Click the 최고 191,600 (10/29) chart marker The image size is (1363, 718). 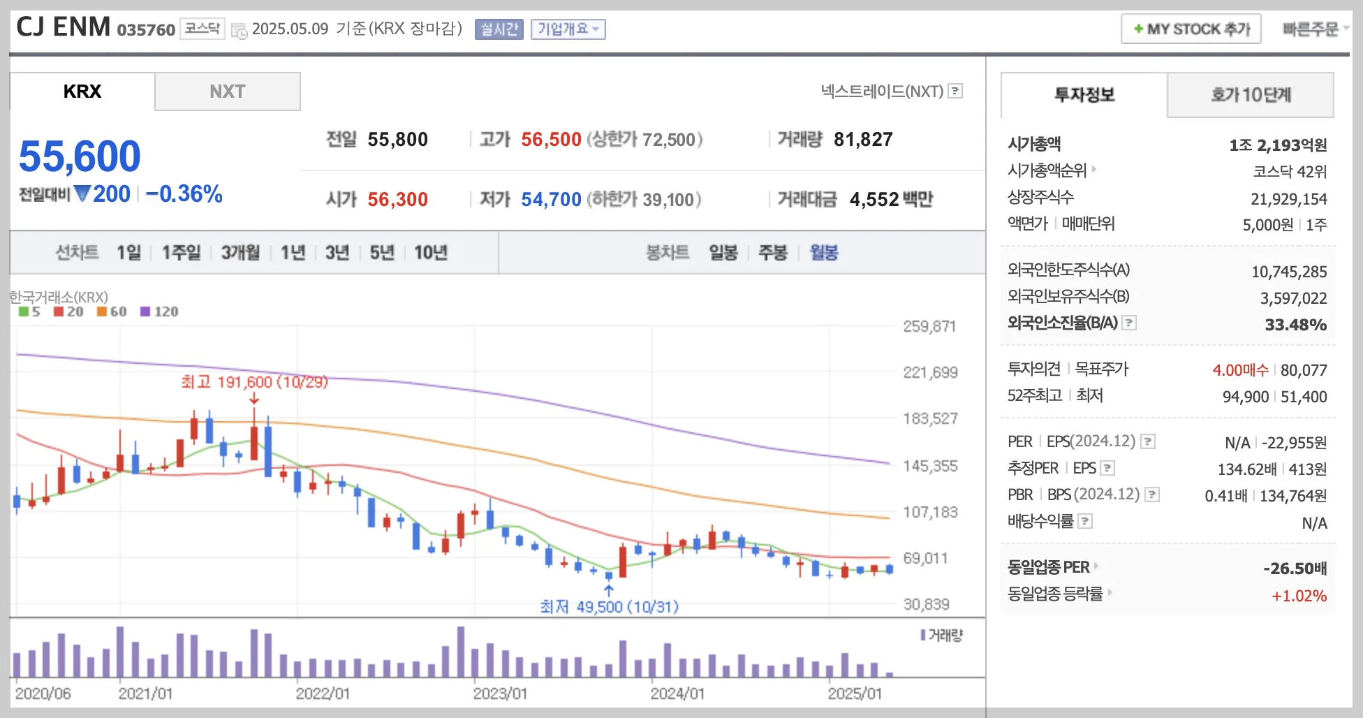pos(254,382)
